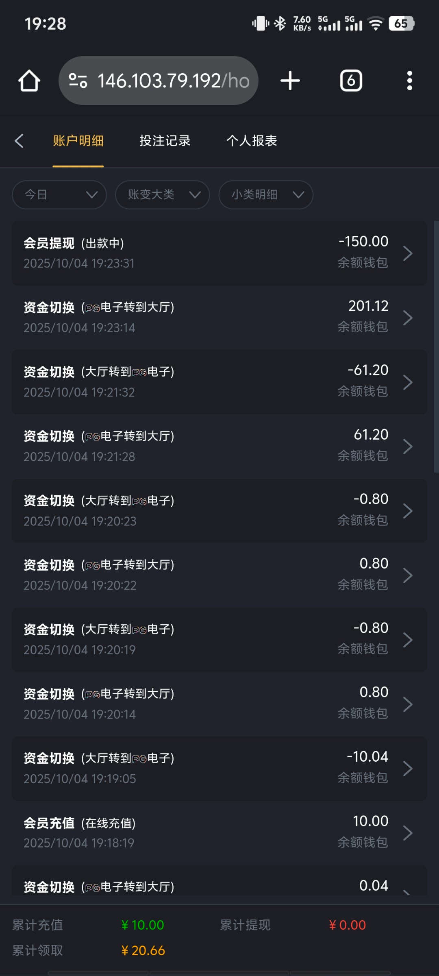Tap the browser home icon

click(29, 81)
